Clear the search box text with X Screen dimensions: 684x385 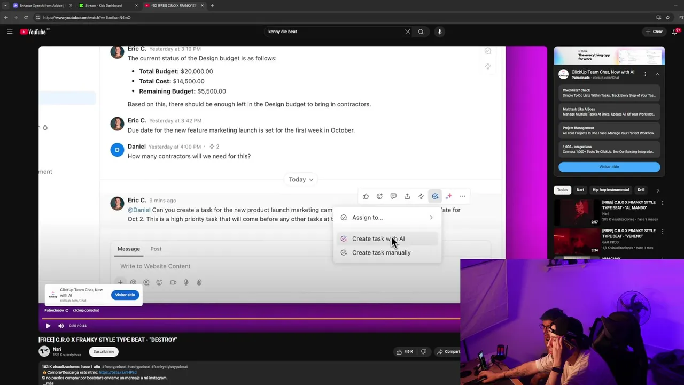click(x=408, y=32)
